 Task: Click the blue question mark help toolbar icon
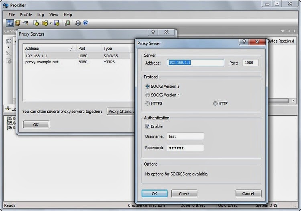point(86,23)
